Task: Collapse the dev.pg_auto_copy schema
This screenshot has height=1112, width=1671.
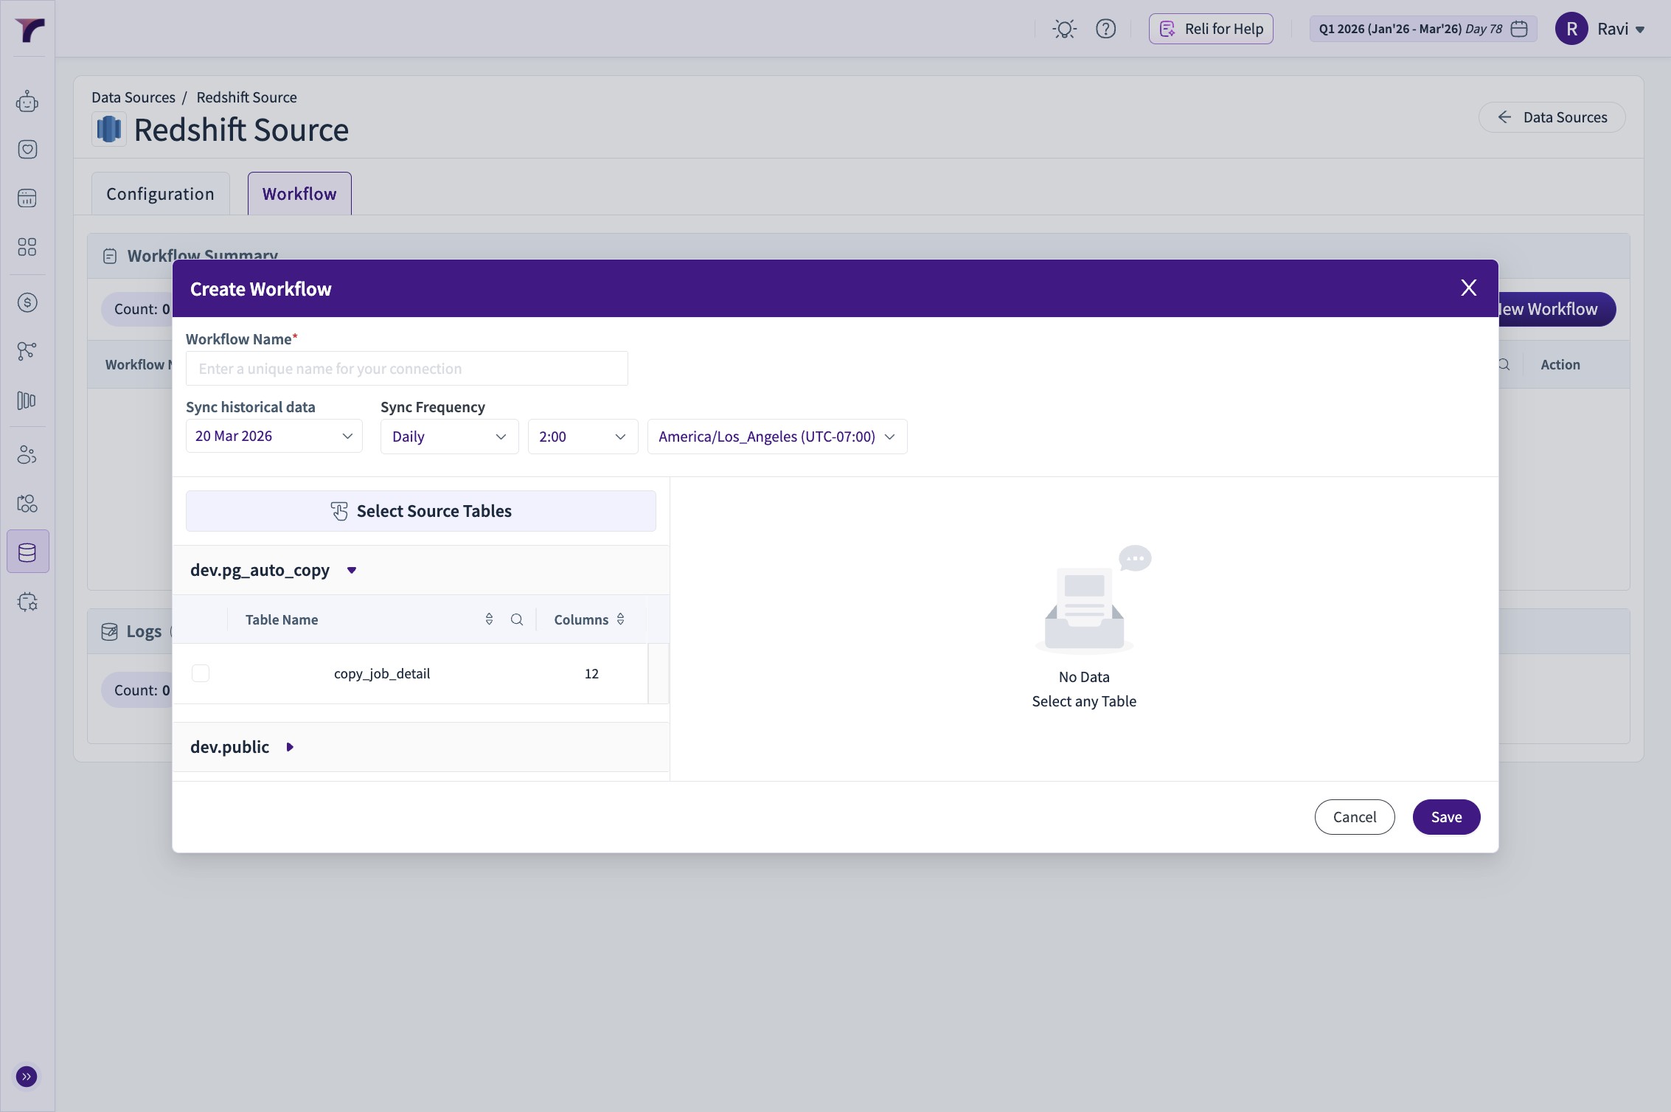Action: [x=352, y=570]
